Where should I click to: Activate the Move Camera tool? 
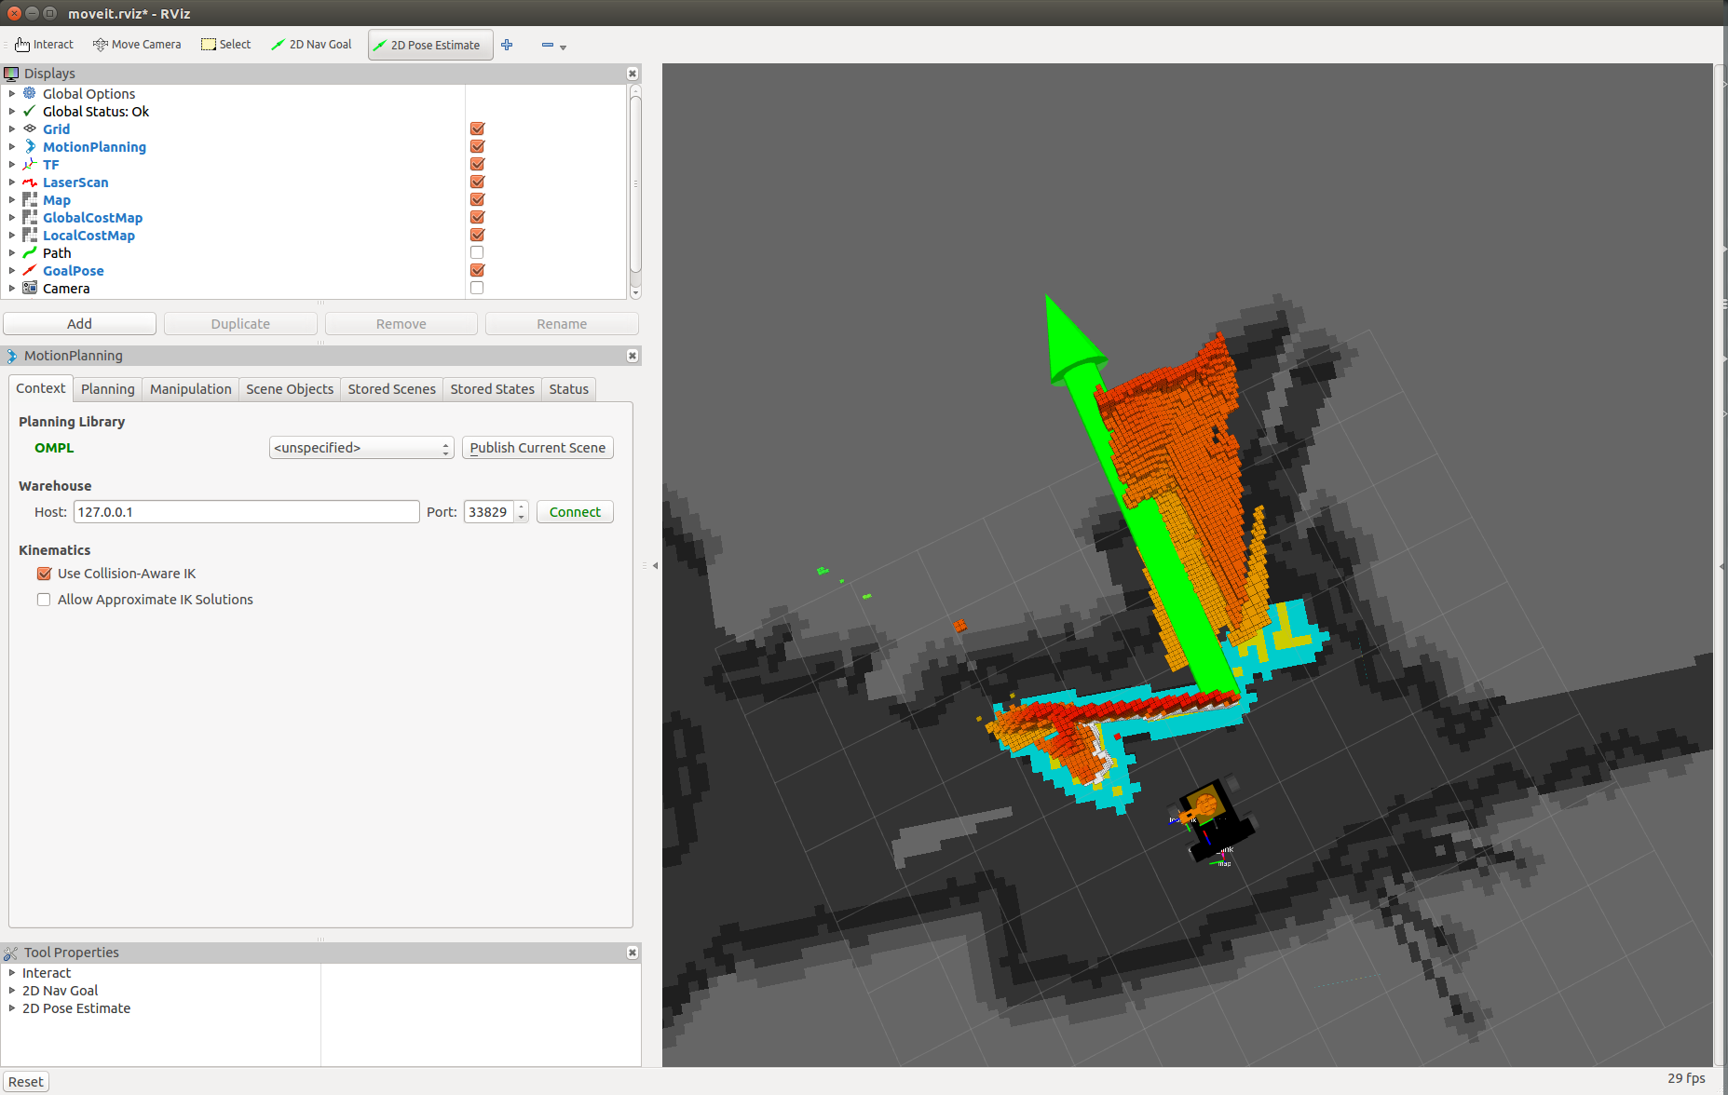(x=137, y=45)
